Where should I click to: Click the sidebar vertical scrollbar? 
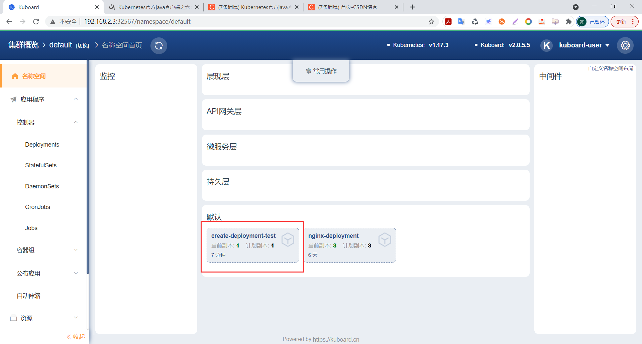(88, 167)
